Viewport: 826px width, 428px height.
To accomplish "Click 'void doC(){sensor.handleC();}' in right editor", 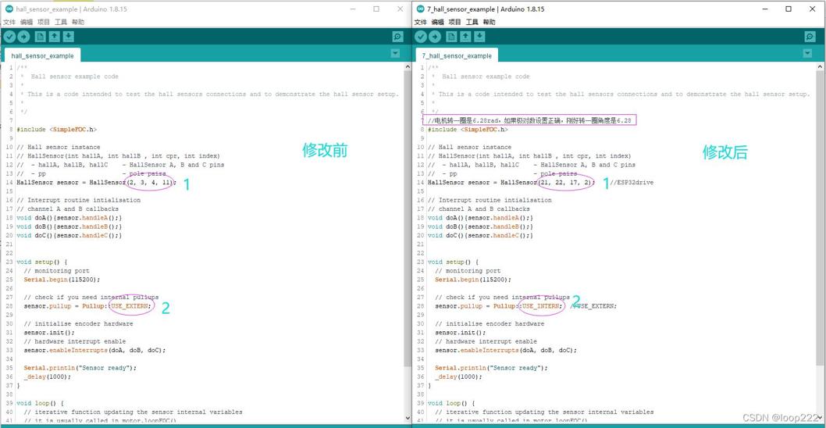I will 480,235.
